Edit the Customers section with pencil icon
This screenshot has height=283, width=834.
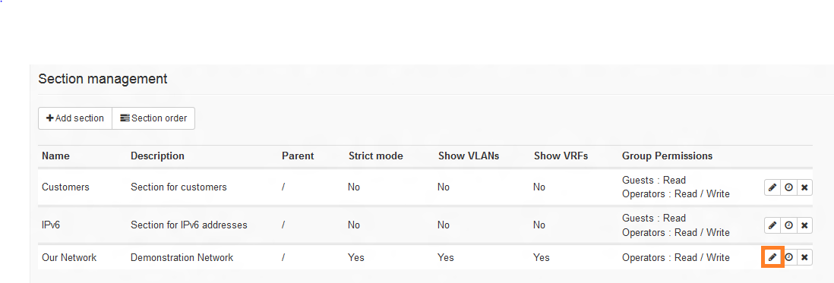click(x=772, y=187)
